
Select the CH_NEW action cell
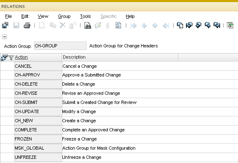[38, 121]
